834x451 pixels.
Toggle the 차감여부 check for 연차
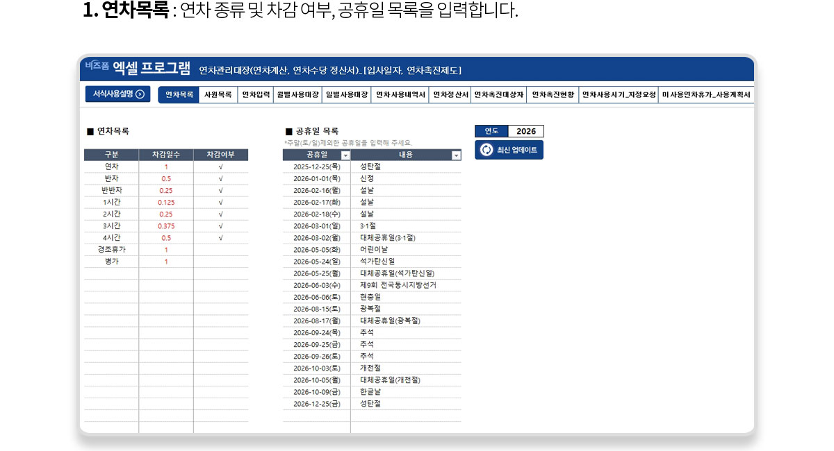(220, 167)
